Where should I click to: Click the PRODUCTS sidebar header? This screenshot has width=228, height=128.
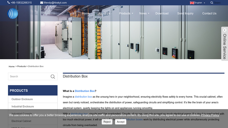[33, 90]
